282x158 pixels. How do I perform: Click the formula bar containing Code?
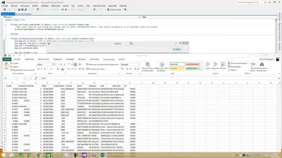pos(158,78)
